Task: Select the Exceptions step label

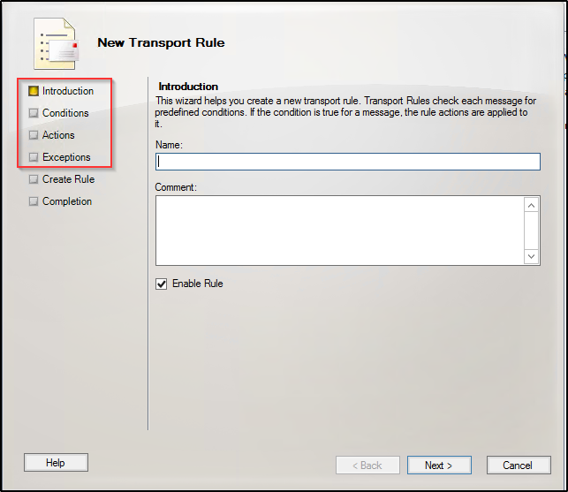Action: [x=66, y=157]
